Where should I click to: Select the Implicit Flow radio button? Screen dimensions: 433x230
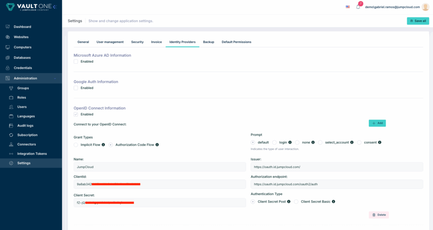point(76,145)
